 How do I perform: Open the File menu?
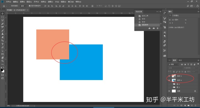[x=9, y=2]
